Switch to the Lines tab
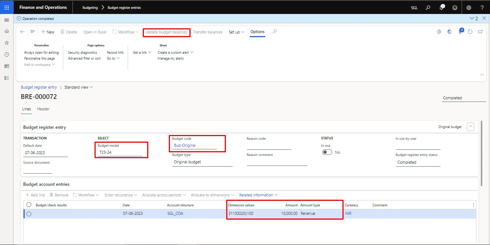This screenshot has width=490, height=245. pos(26,109)
